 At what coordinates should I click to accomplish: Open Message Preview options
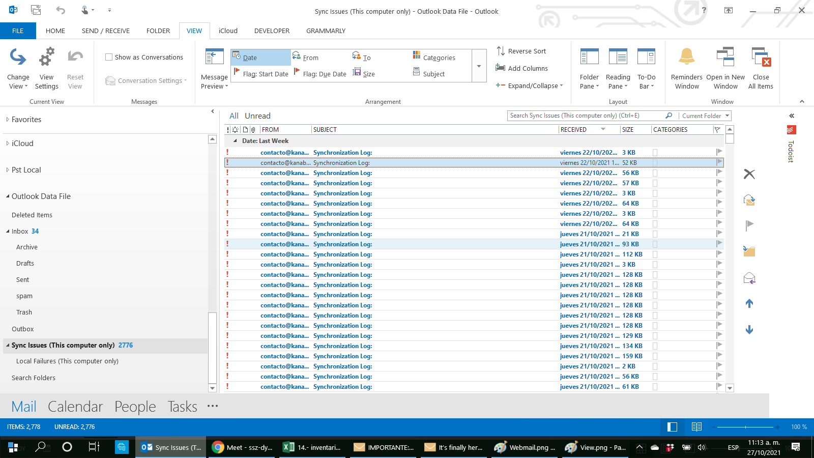pos(214,69)
